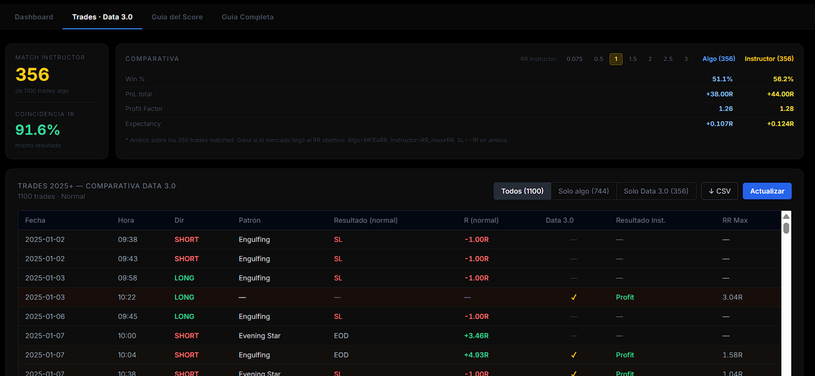Click the Instructor (356) column label
This screenshot has height=376, width=815.
click(769, 59)
